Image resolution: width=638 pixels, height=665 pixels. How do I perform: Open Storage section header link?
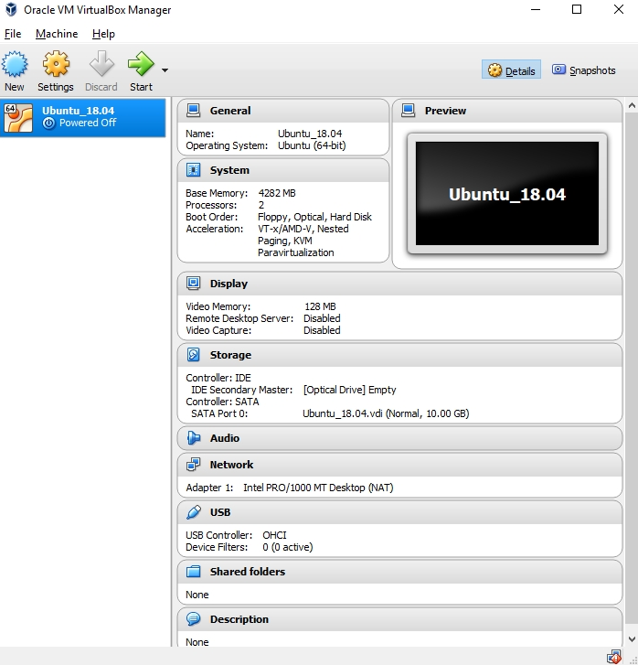tap(230, 355)
